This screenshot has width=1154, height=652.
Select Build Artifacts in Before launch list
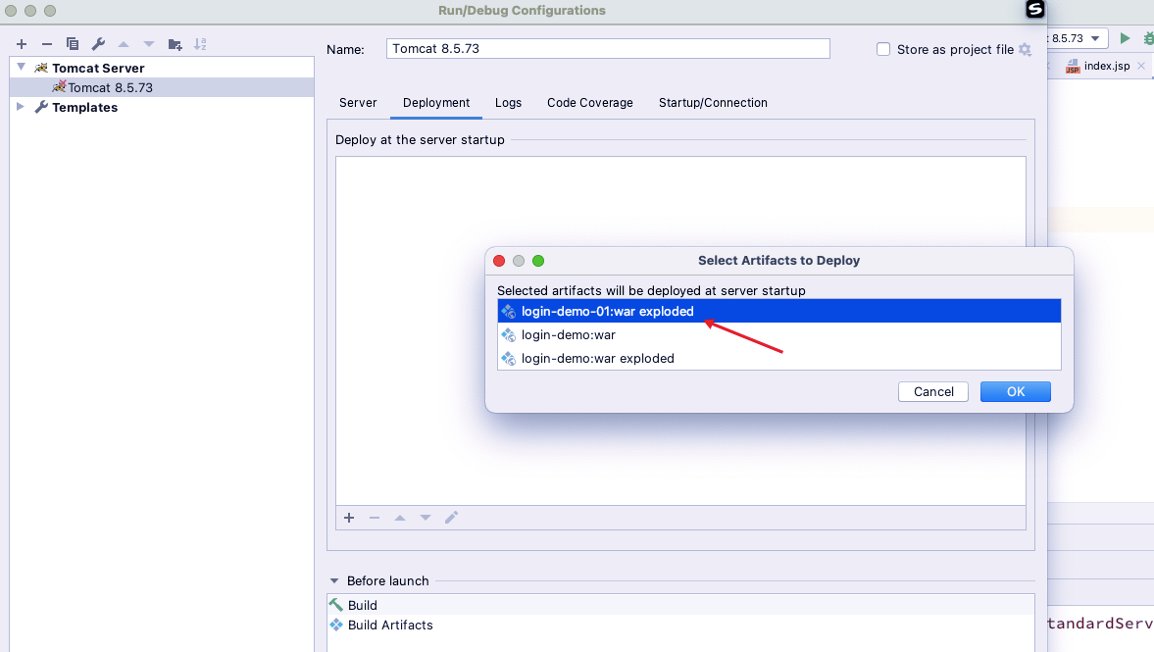(x=680, y=625)
